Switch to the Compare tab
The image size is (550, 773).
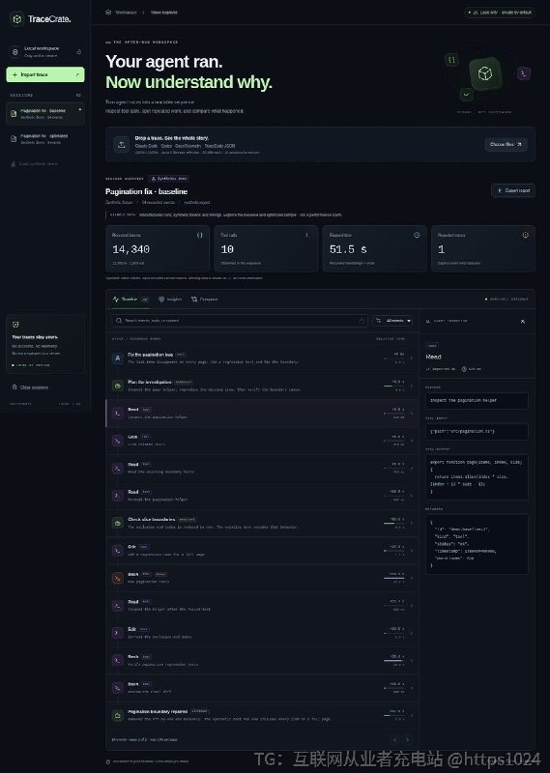204,300
